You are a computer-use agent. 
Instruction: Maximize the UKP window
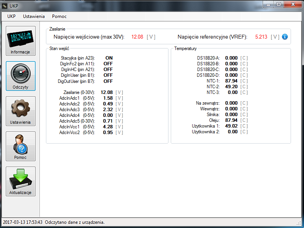point(279,5)
